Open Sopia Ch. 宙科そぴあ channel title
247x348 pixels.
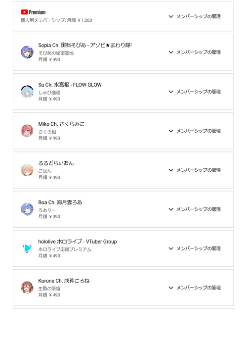(85, 45)
